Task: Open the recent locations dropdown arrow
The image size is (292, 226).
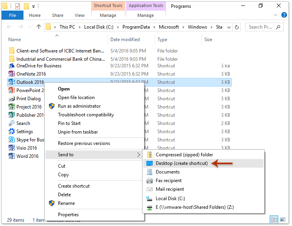Action: click(30, 27)
